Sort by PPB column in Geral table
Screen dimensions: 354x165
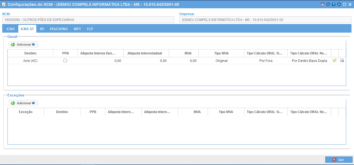65,53
